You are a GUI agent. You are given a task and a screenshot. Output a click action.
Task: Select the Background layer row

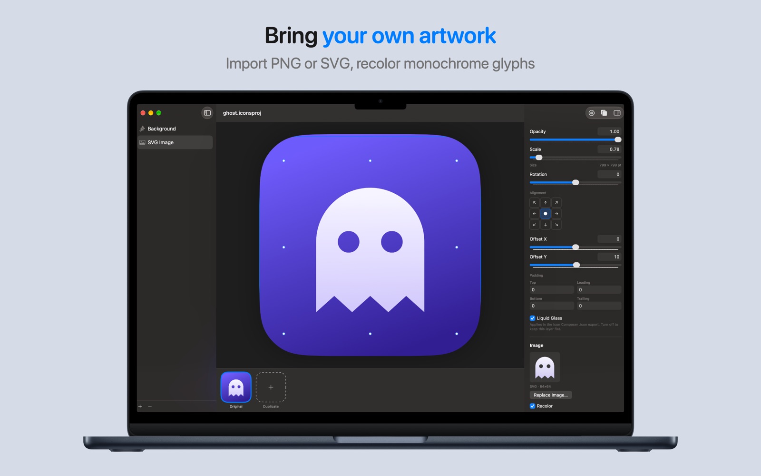click(175, 129)
